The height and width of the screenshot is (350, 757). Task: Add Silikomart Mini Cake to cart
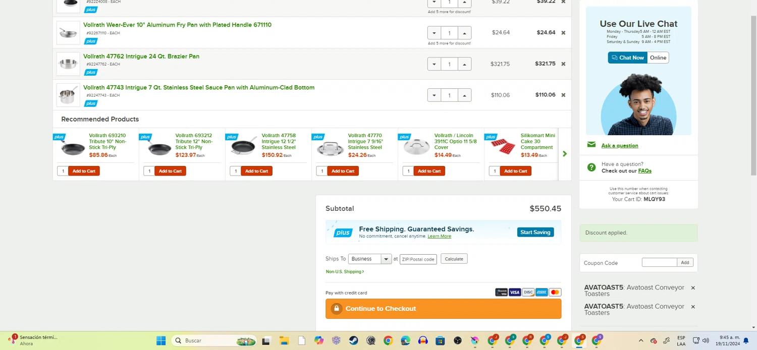click(x=515, y=171)
